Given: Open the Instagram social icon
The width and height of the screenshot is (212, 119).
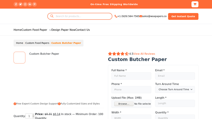Looking at the screenshot, I should click(x=25, y=4).
